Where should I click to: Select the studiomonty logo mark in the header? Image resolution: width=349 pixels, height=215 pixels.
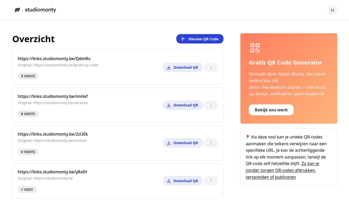pyautogui.click(x=17, y=10)
